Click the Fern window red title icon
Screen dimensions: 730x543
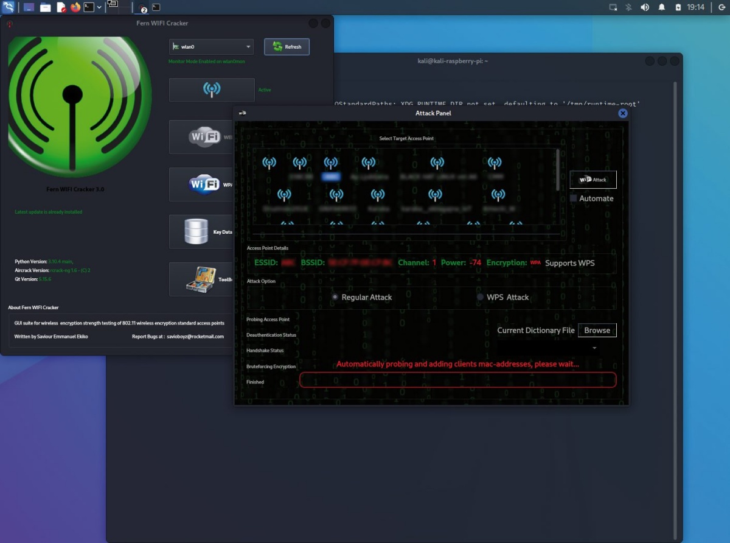9,24
